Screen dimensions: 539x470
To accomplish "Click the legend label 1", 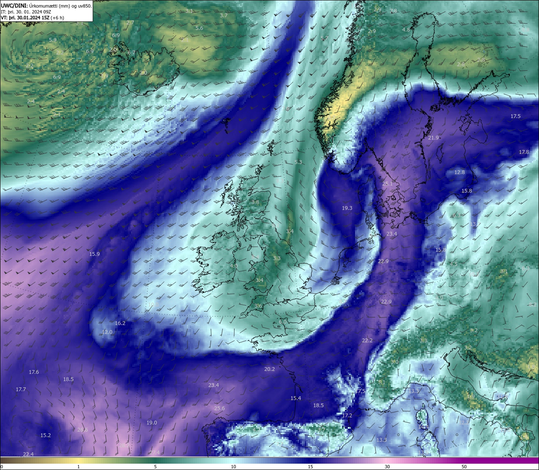I will pos(79,467).
